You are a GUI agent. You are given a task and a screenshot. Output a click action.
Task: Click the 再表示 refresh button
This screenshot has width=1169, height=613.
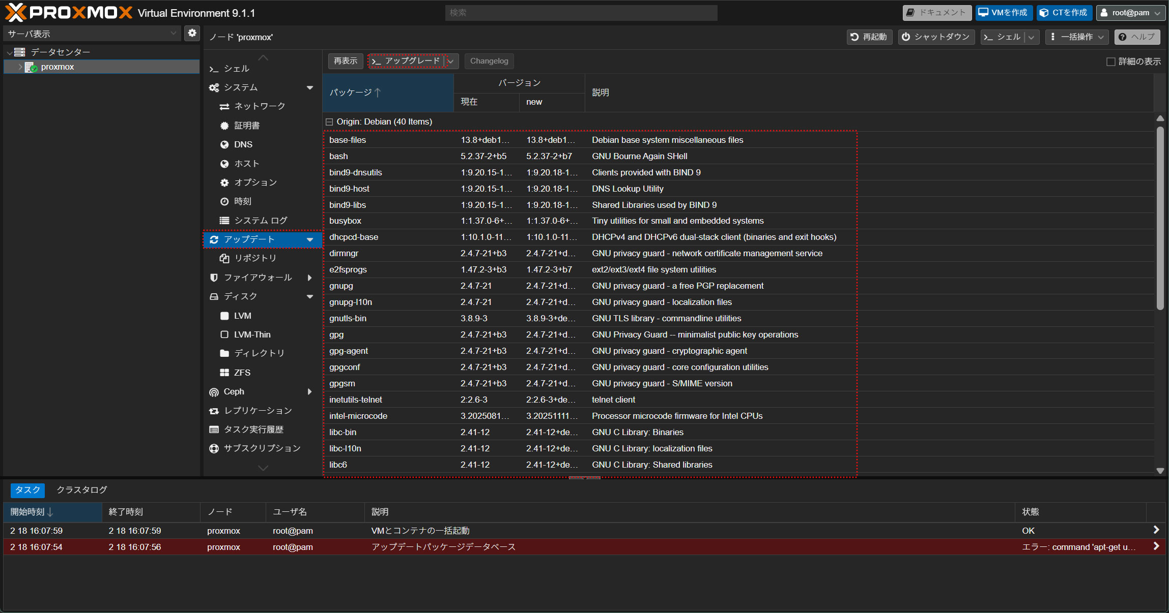coord(346,61)
